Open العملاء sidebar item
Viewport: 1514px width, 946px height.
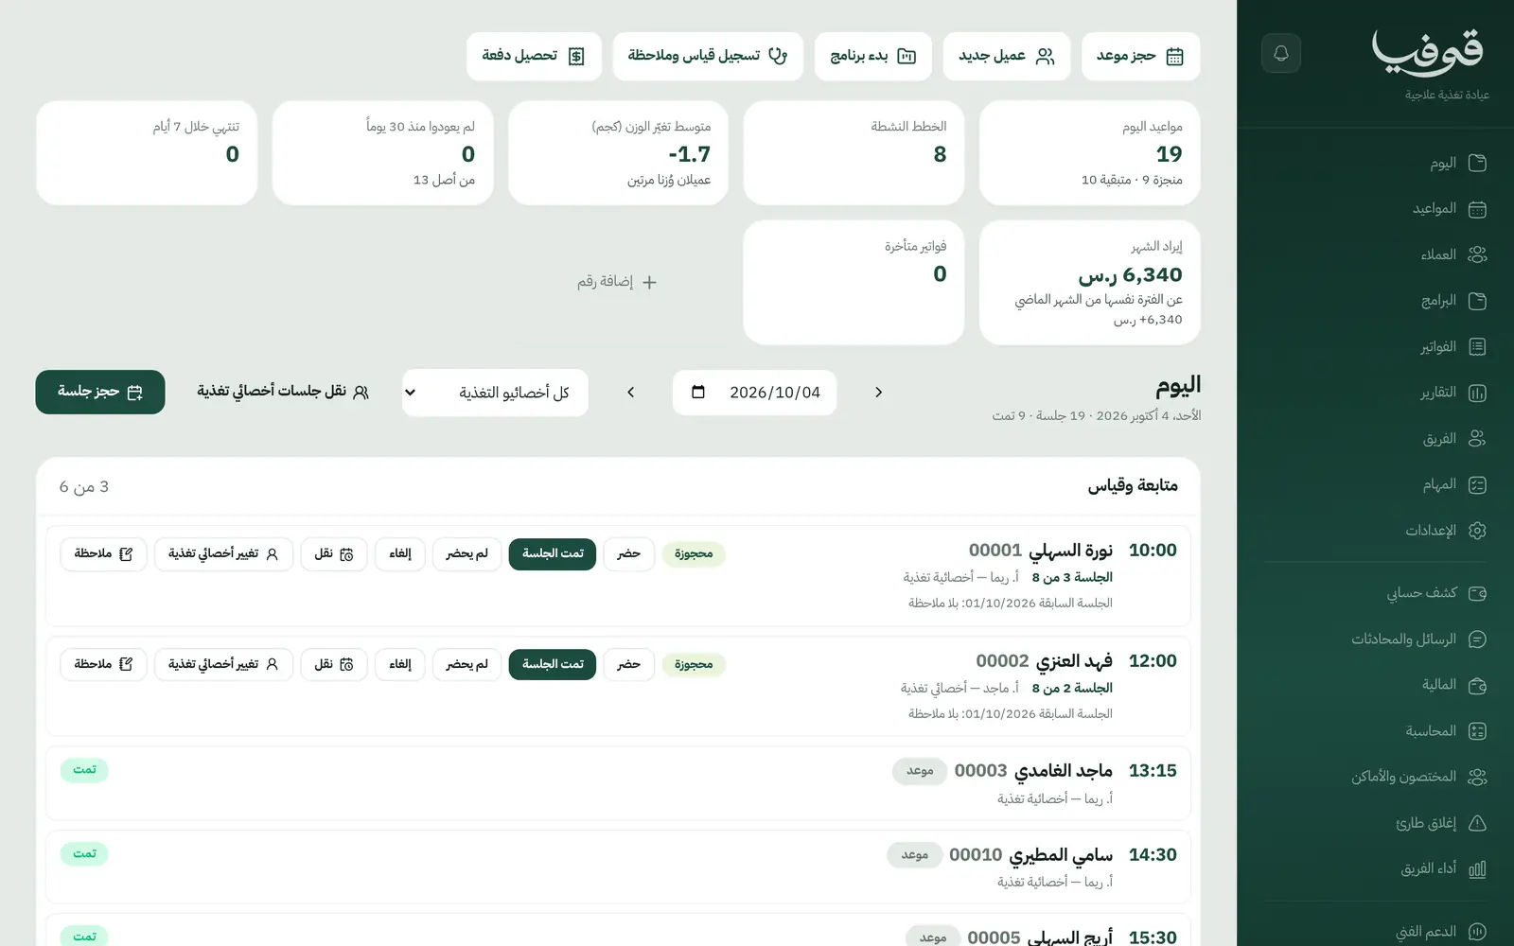pyautogui.click(x=1375, y=254)
